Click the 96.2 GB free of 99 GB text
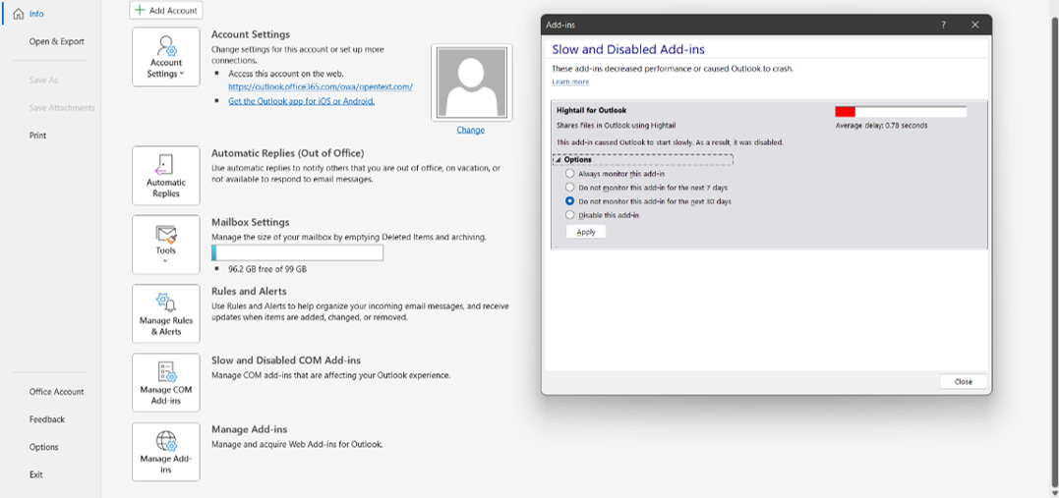 coord(267,268)
